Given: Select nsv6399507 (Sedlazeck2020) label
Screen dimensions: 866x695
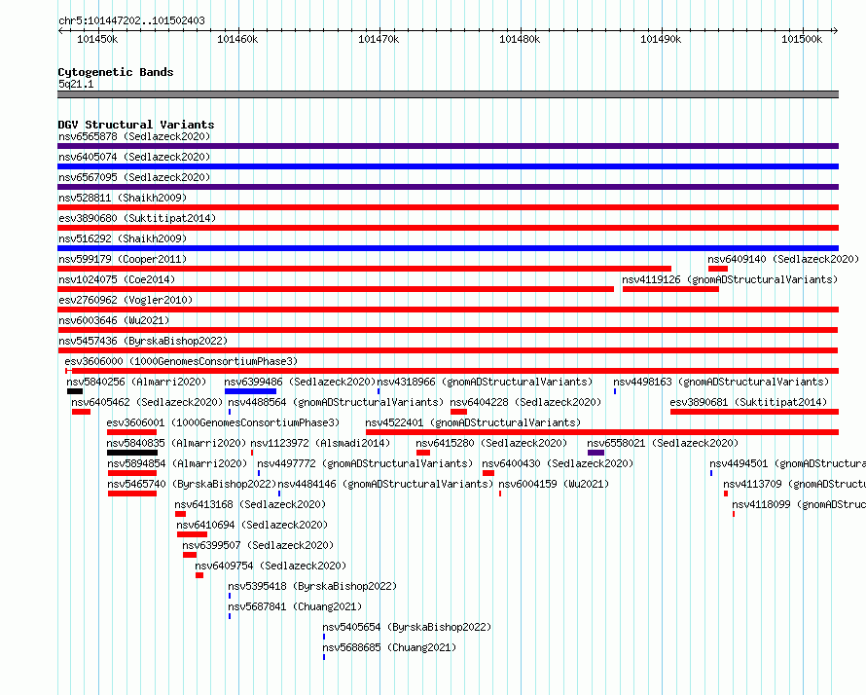Looking at the screenshot, I should coord(258,545).
